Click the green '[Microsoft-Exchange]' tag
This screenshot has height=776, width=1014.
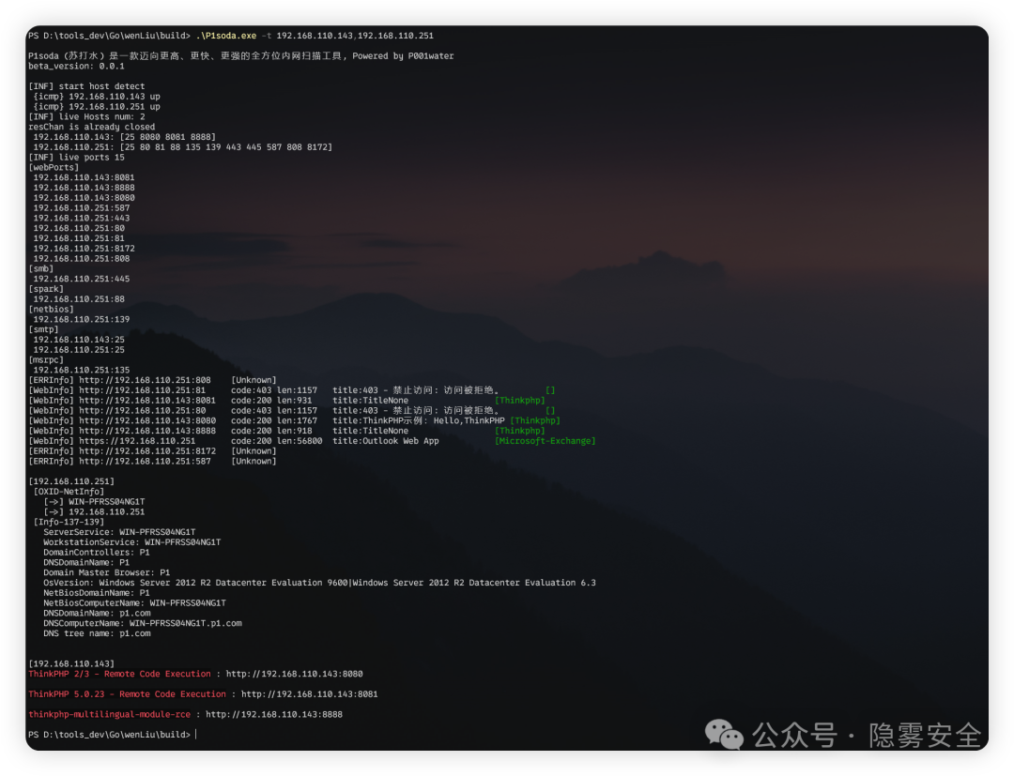[x=545, y=441]
